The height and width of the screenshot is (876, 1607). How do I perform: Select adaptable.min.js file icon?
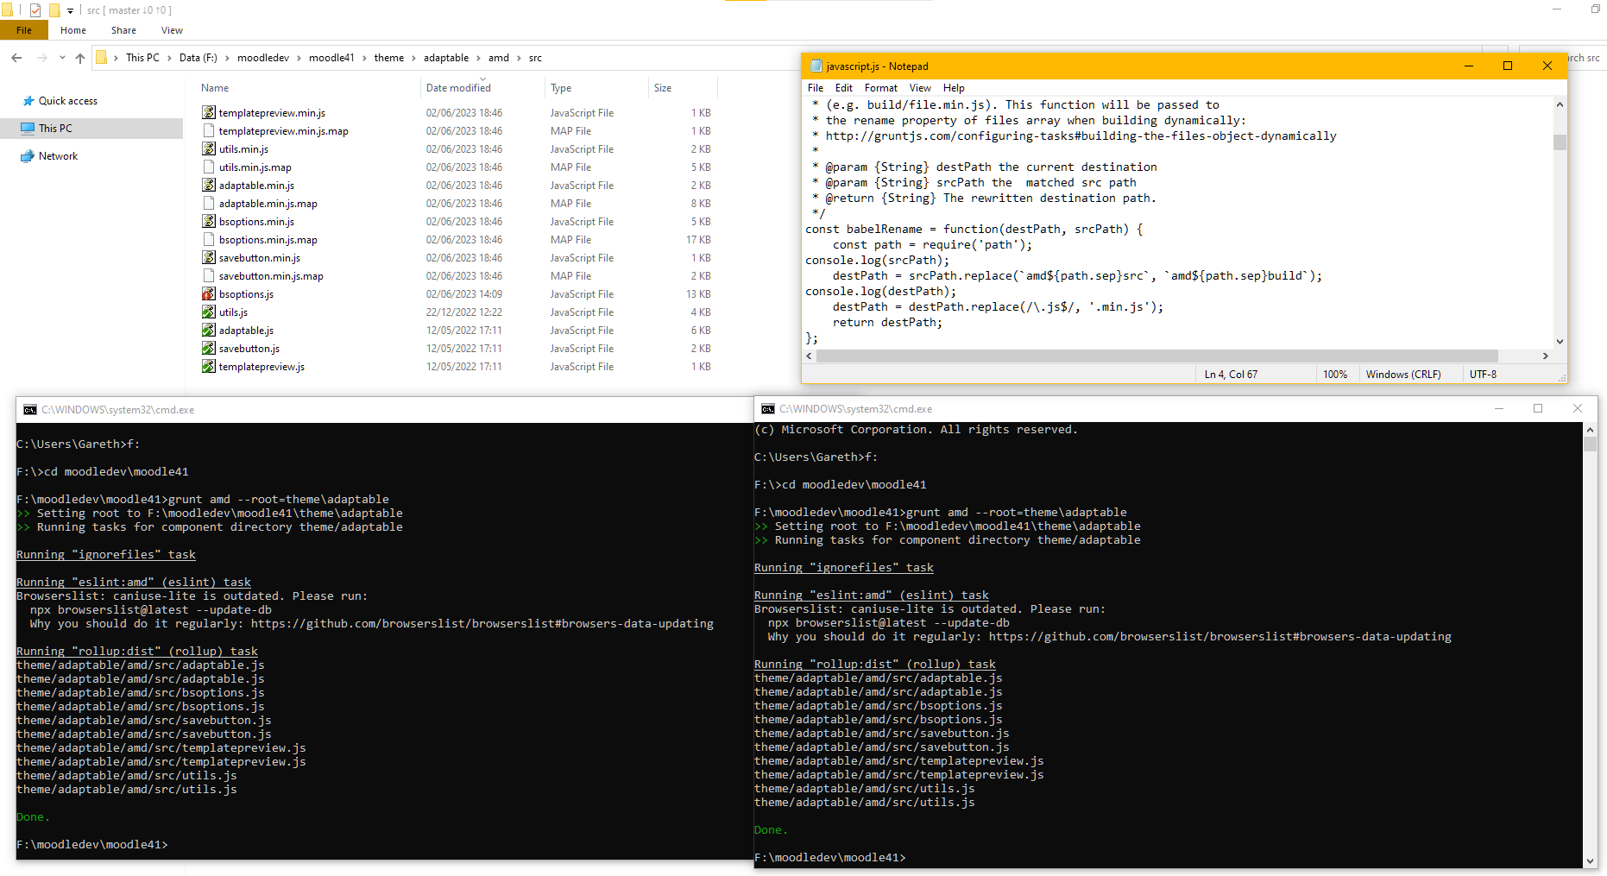click(x=208, y=185)
